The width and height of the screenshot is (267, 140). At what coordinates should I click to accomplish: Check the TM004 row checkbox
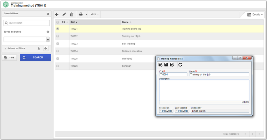pyautogui.click(x=58, y=51)
